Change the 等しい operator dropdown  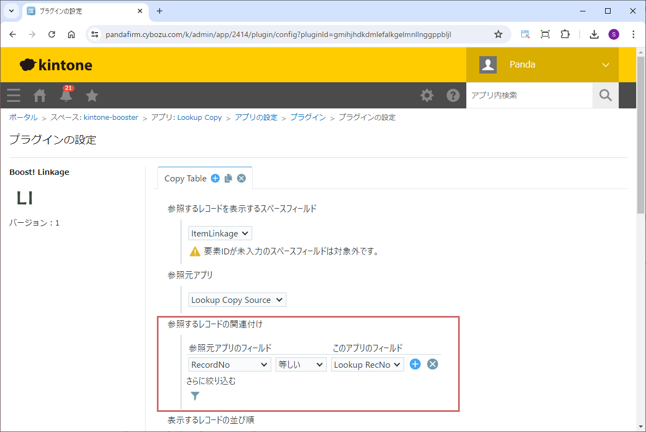coord(301,364)
